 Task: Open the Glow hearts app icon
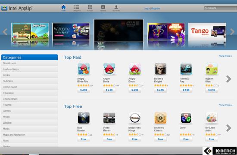tap(186, 118)
